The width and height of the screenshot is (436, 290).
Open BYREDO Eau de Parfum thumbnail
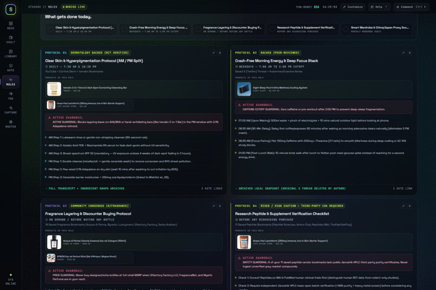pyautogui.click(x=51, y=258)
